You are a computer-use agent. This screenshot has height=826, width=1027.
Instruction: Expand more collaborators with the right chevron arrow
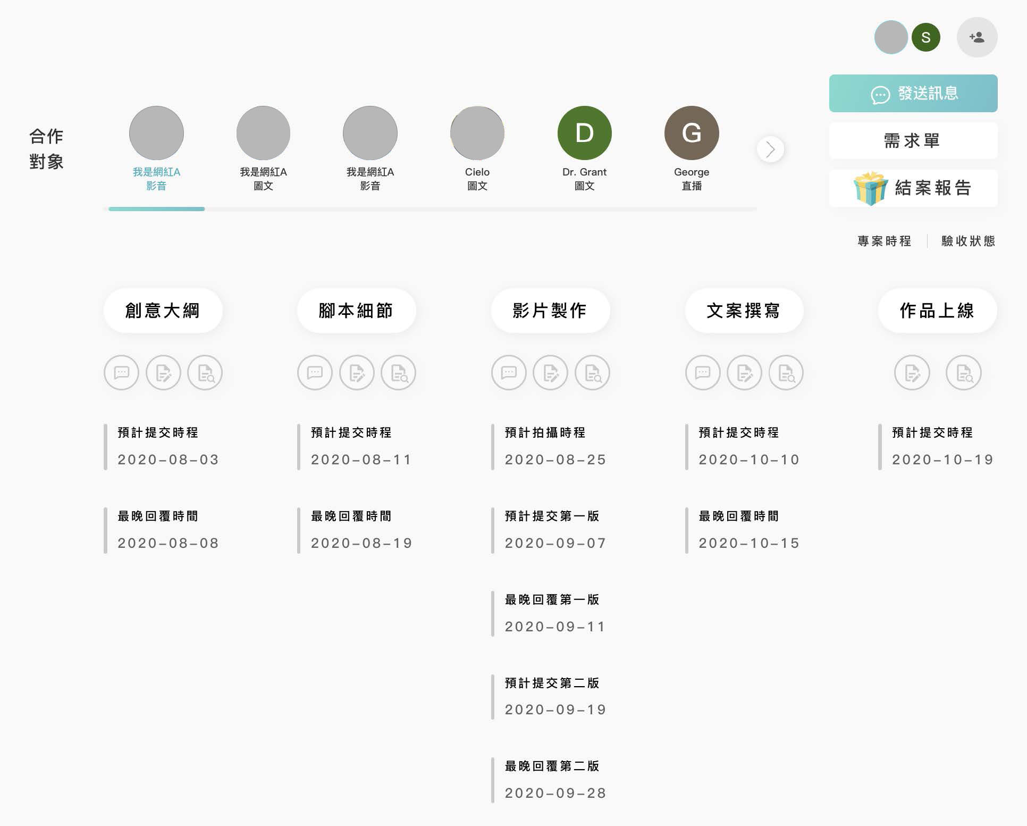(771, 149)
